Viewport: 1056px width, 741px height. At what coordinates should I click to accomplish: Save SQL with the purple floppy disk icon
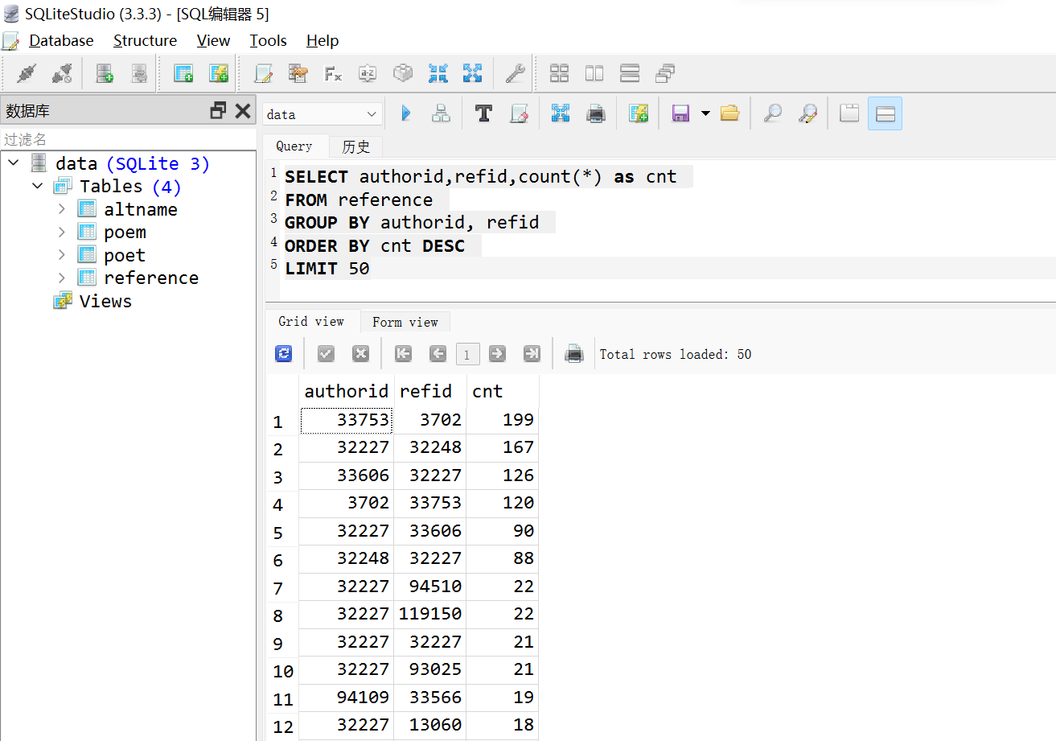click(680, 113)
